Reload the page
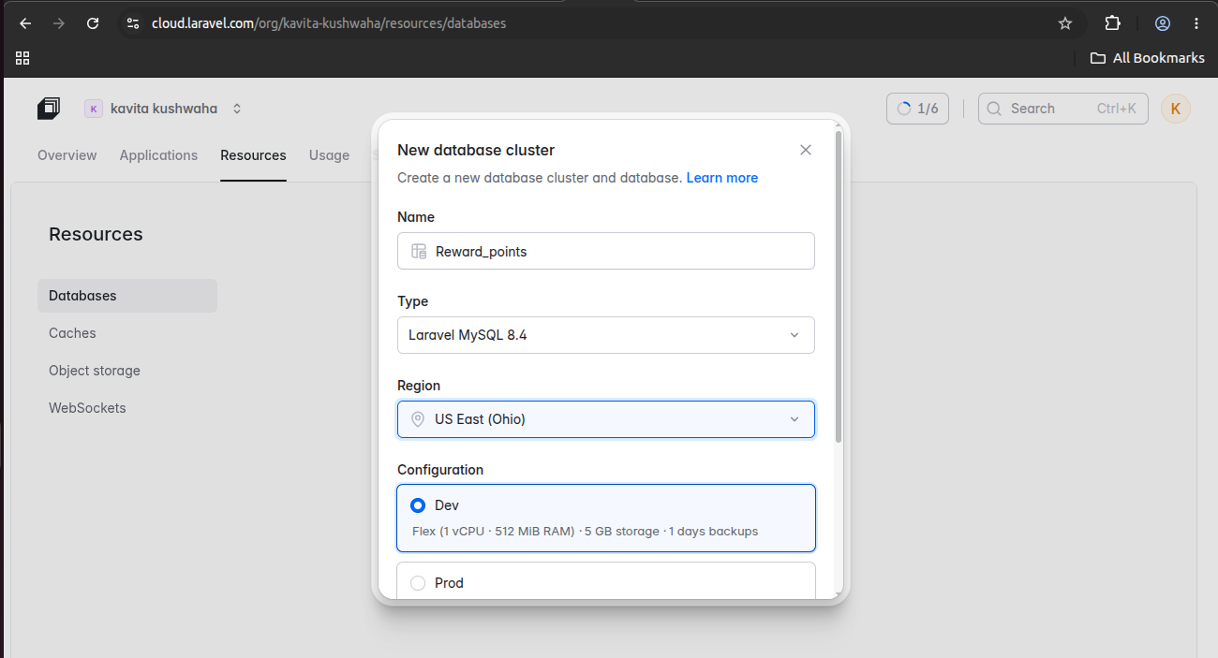Viewport: 1218px width, 658px height. pos(93,23)
